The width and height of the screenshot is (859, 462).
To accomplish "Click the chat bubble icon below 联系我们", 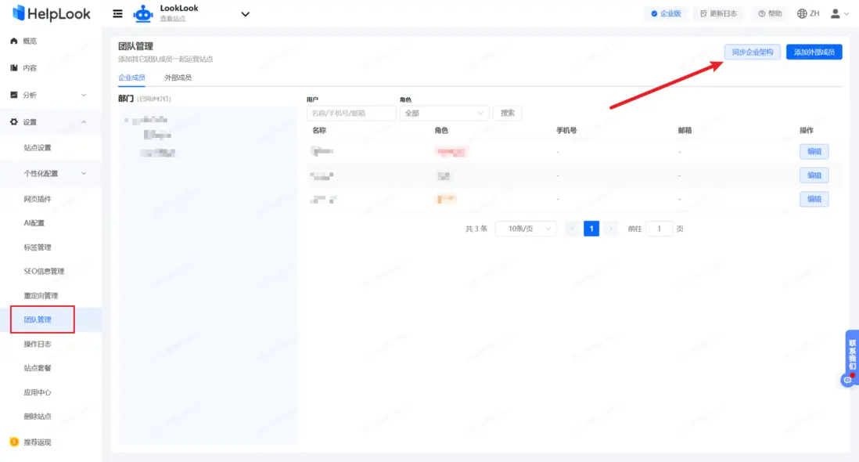I will [847, 380].
